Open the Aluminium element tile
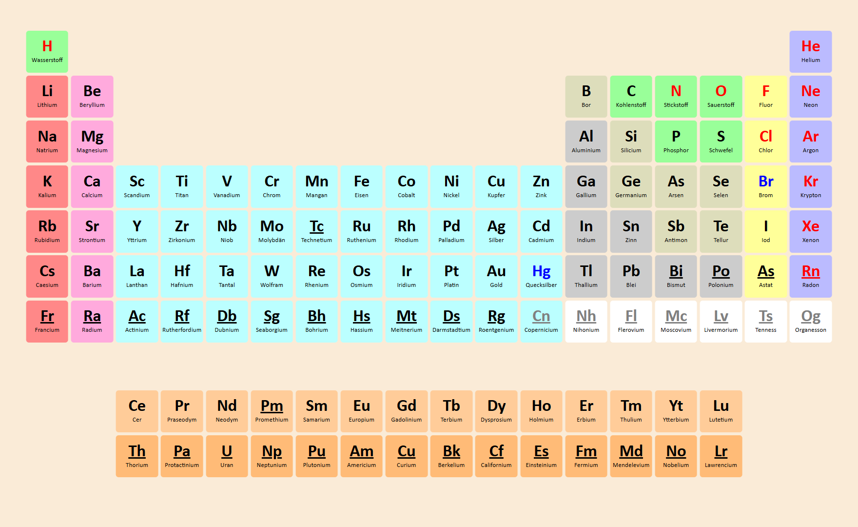 pos(586,142)
